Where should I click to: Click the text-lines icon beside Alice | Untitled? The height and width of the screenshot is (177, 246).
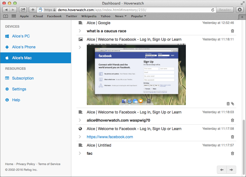click(80, 145)
